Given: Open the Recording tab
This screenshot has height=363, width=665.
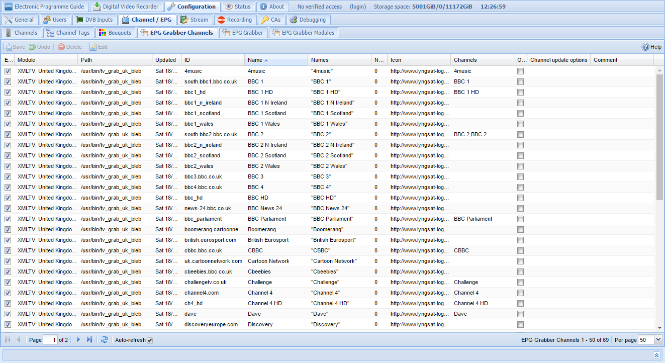Looking at the screenshot, I should click(x=234, y=20).
